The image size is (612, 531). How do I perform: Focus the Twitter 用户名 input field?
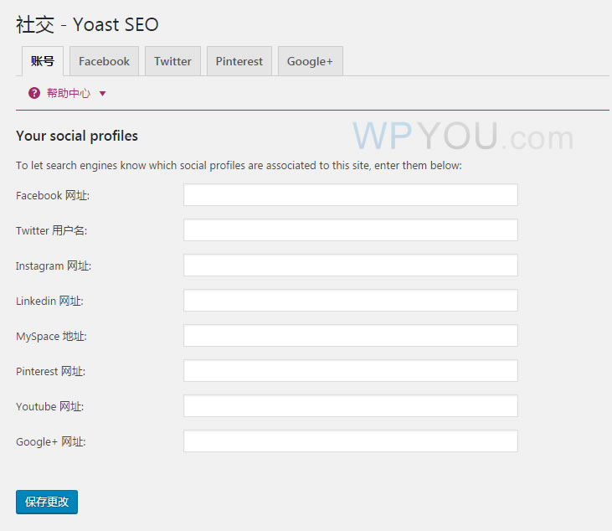(x=351, y=230)
